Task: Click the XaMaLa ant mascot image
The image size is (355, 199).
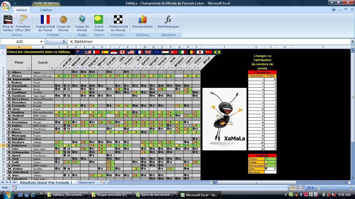Action: 224,119
